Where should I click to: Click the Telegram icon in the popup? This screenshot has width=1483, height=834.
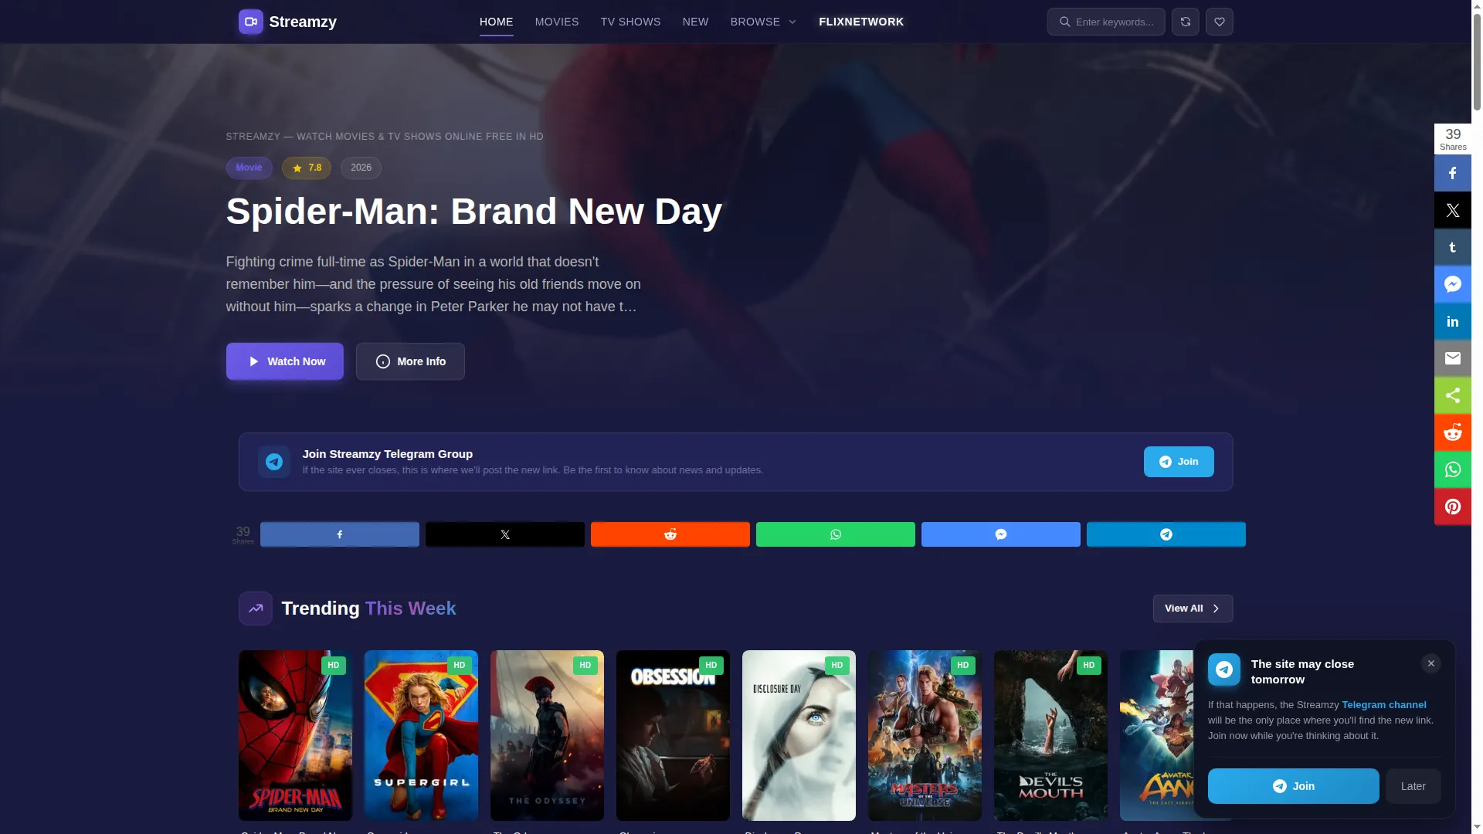(1224, 670)
